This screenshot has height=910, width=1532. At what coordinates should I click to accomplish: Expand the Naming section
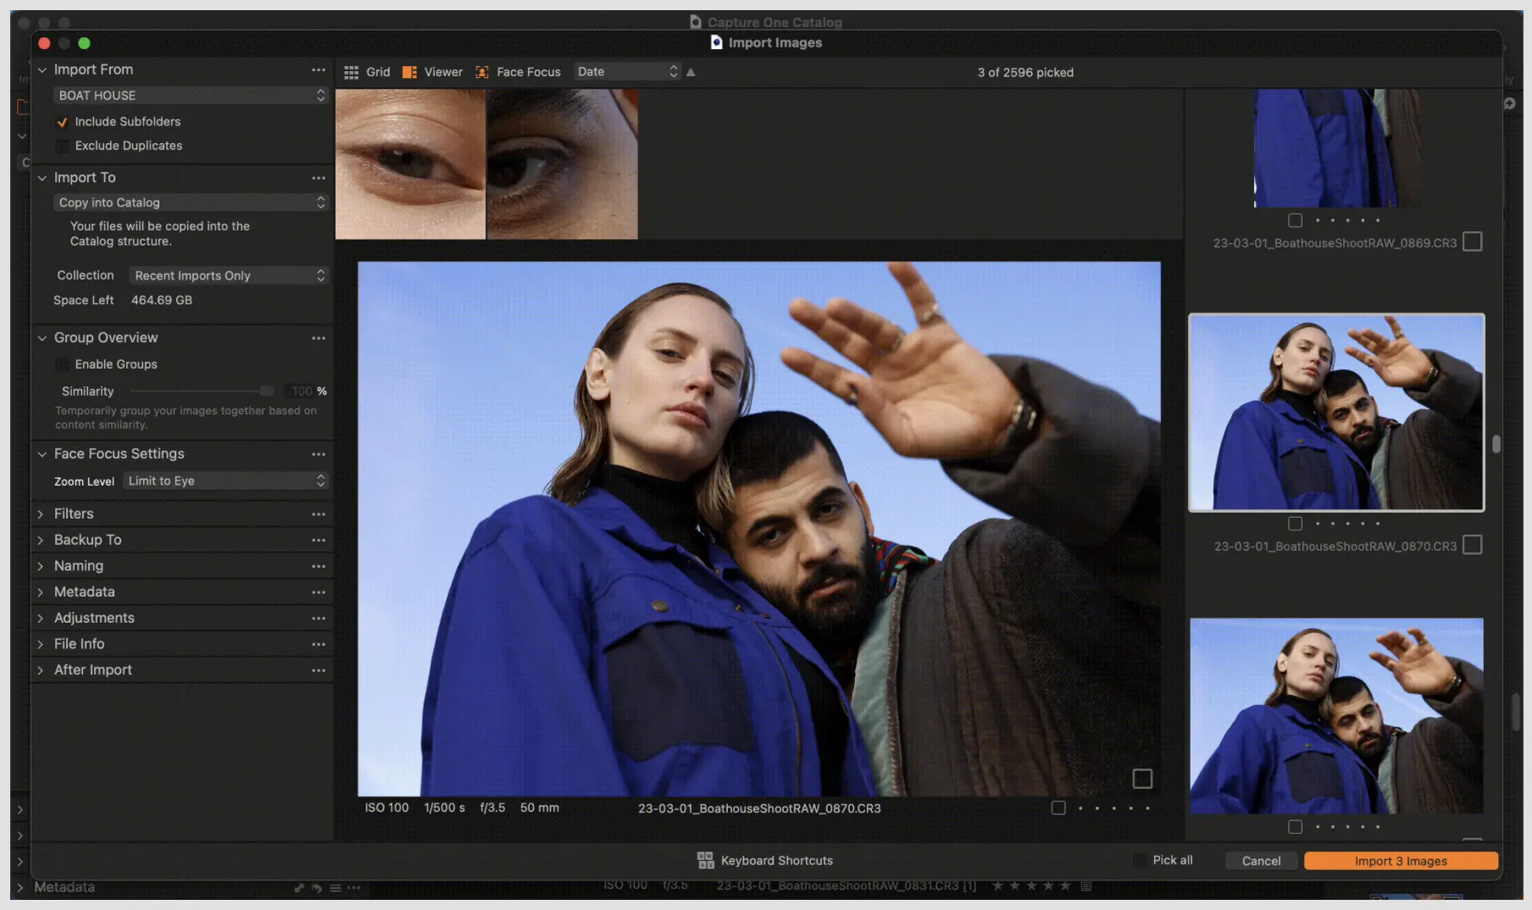pyautogui.click(x=40, y=566)
